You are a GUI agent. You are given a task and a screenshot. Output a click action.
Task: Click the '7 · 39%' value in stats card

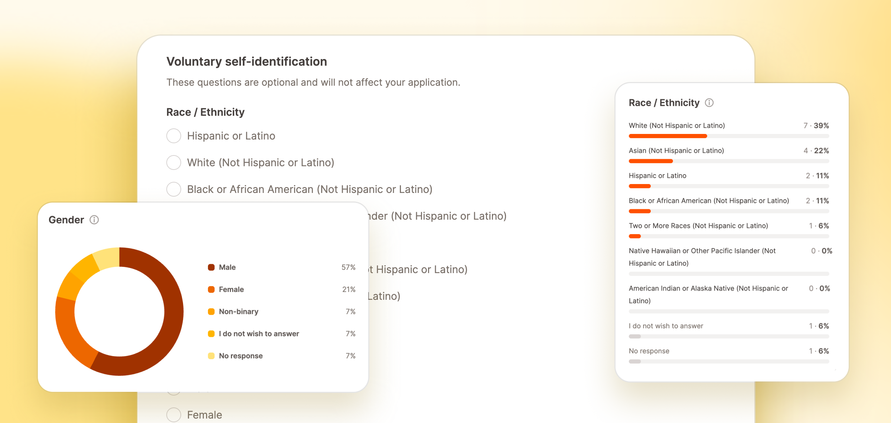[816, 125]
